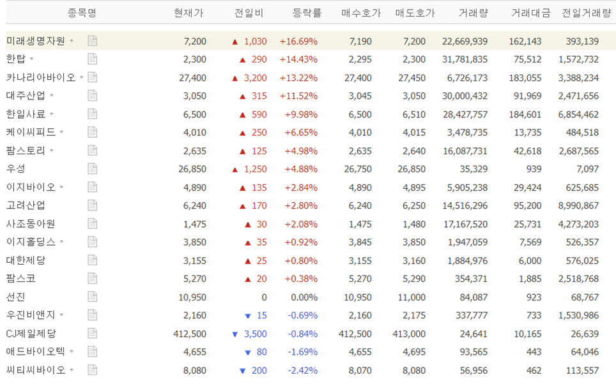Select the 183,055 trading value cell
The image size is (616, 384).
tap(525, 78)
